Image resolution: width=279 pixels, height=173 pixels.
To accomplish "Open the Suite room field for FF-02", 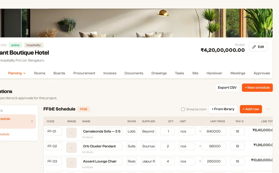I will pos(131,146).
